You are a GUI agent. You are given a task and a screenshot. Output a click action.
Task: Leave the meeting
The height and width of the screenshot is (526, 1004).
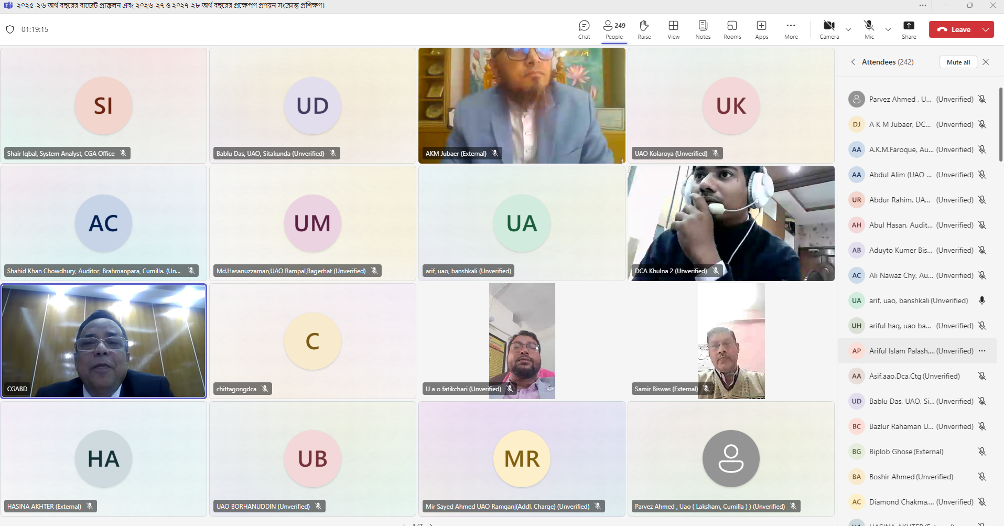point(954,30)
